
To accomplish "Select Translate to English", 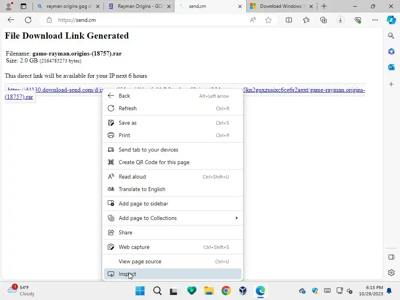I will 173,189.
